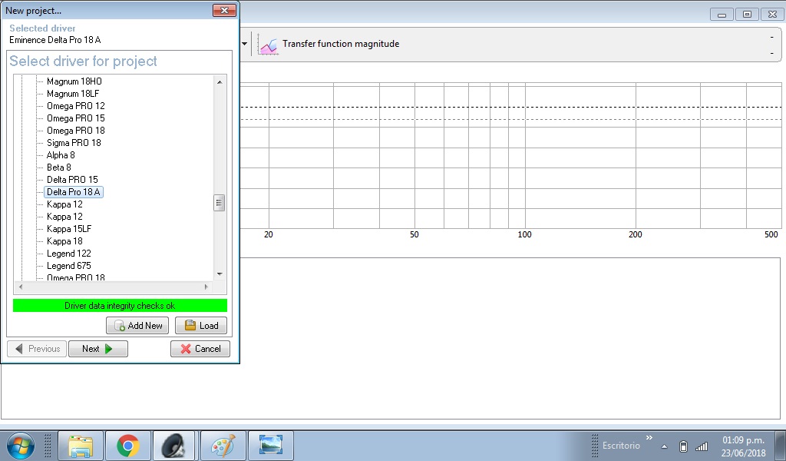Choose Omega PRO 12 driver
Viewport: 786px width, 461px height.
(x=76, y=106)
